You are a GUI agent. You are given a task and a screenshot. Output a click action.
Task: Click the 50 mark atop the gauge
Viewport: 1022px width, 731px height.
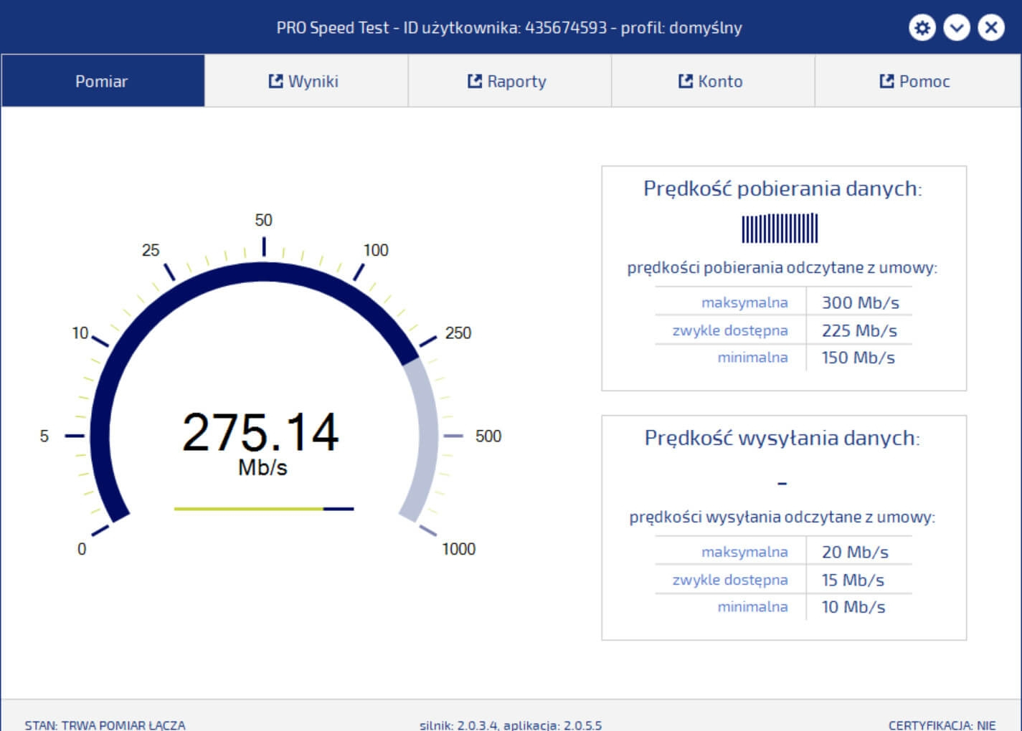pyautogui.click(x=263, y=220)
